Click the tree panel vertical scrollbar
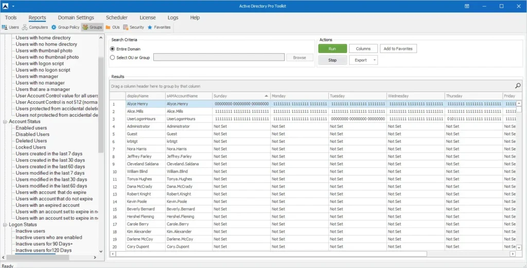Screen dimensions: 527x268 point(101,104)
